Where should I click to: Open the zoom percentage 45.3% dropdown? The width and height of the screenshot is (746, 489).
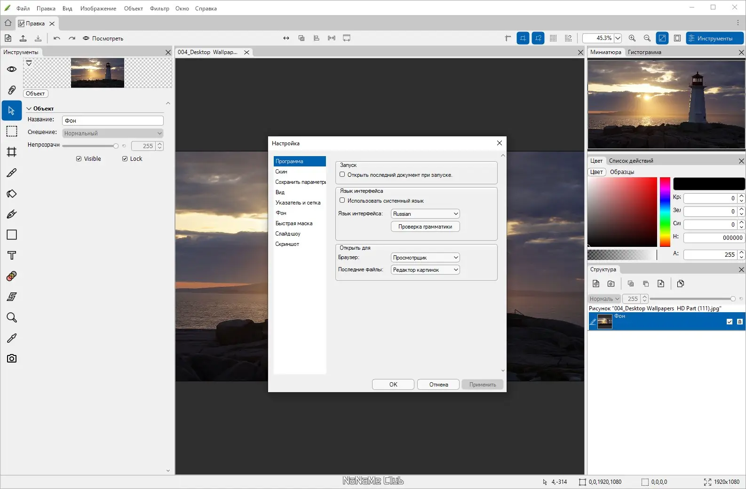(618, 39)
